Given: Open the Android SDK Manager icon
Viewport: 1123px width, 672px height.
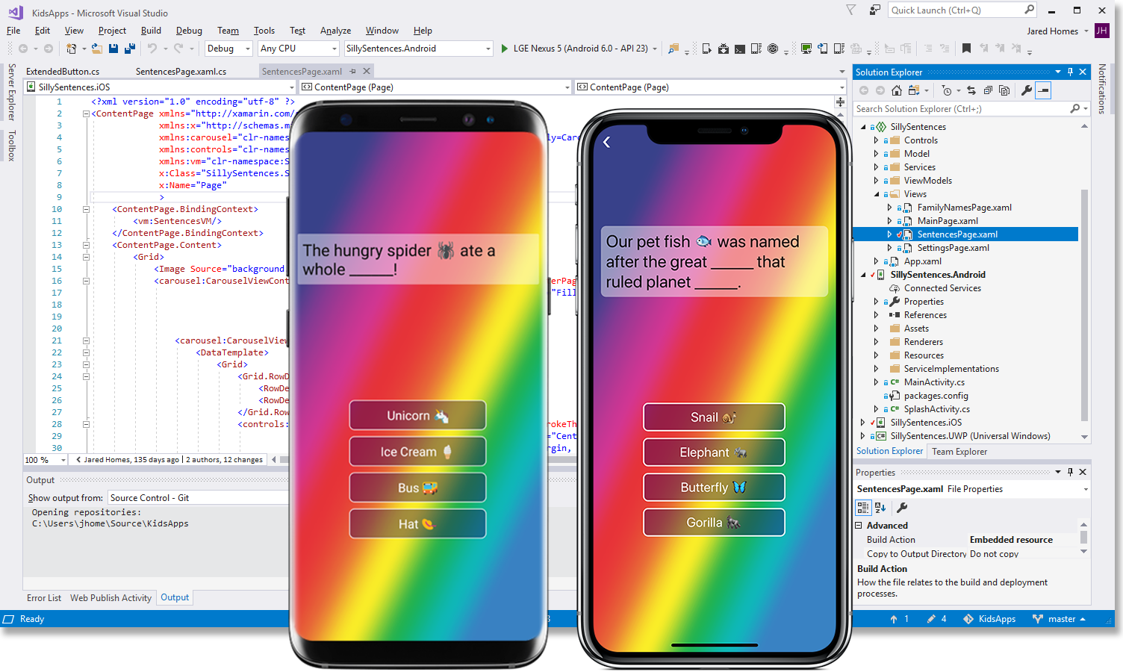Looking at the screenshot, I should (724, 49).
